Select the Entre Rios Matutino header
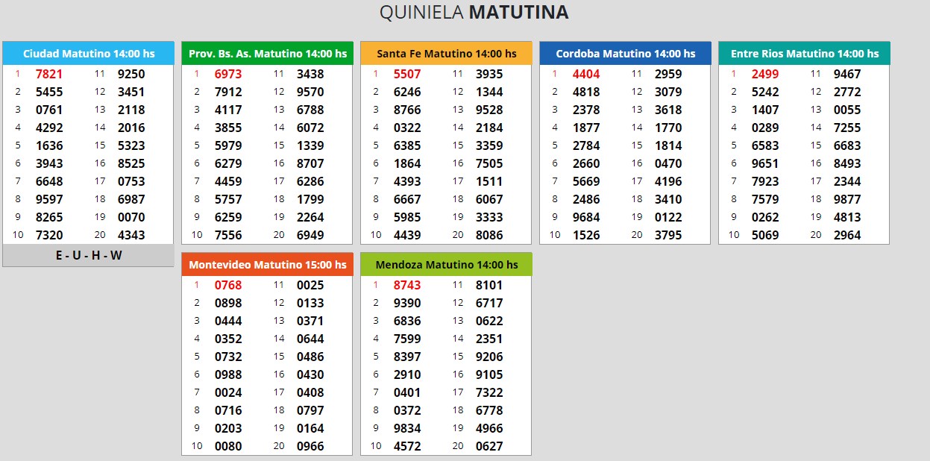 click(x=804, y=54)
